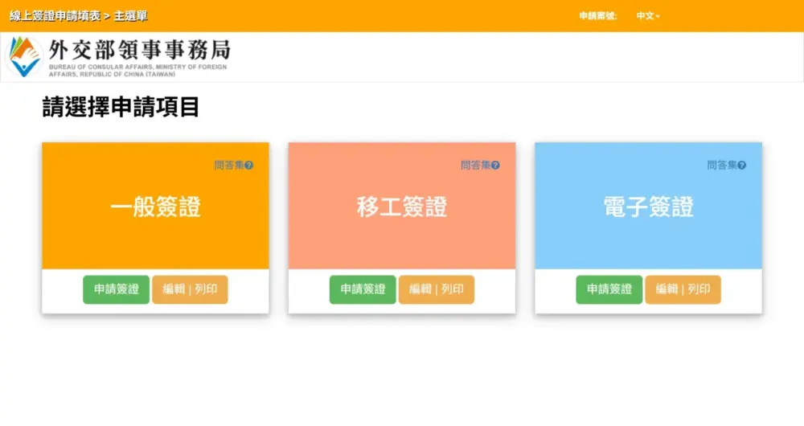Screen dimensions: 804x426
Task: Open the question mark help icon on 一般簽證 card
Action: pyautogui.click(x=248, y=166)
